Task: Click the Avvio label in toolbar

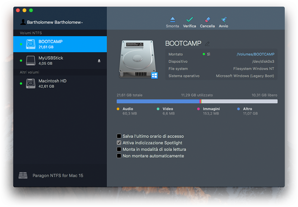Action: (224, 26)
